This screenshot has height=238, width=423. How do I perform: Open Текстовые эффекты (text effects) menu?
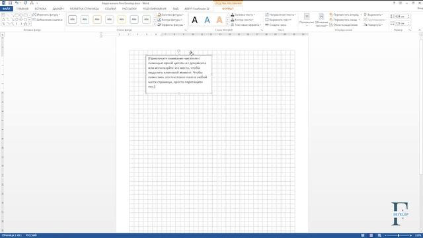246,25
